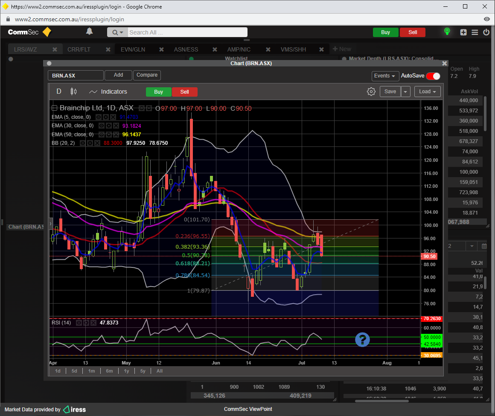Viewport: 495px width, 416px height.
Task: Click the notifications bell icon
Action: tap(89, 32)
